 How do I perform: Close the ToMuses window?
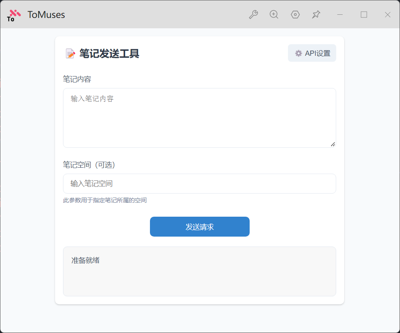click(x=388, y=14)
